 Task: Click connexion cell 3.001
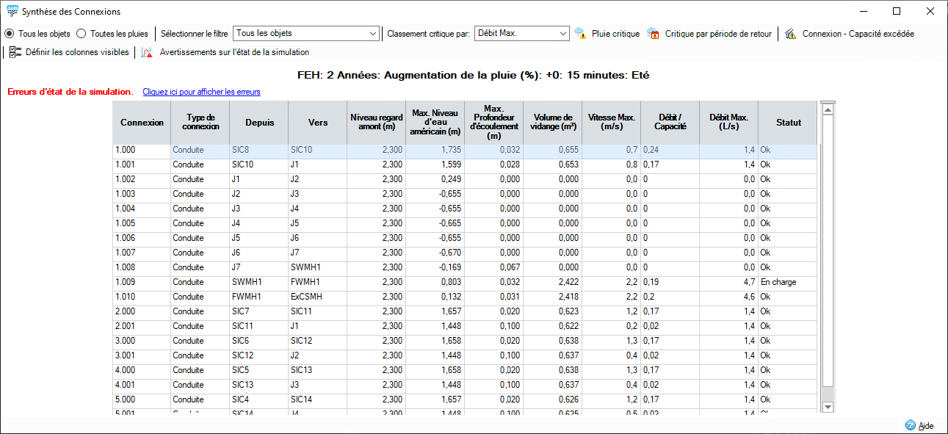coord(142,355)
